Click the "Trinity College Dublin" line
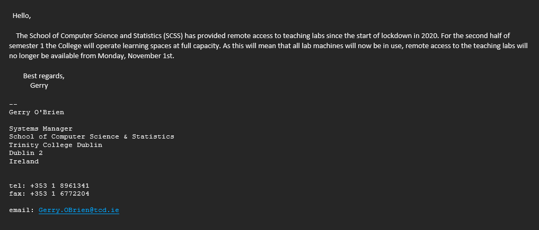This screenshot has width=539, height=230. click(56, 145)
